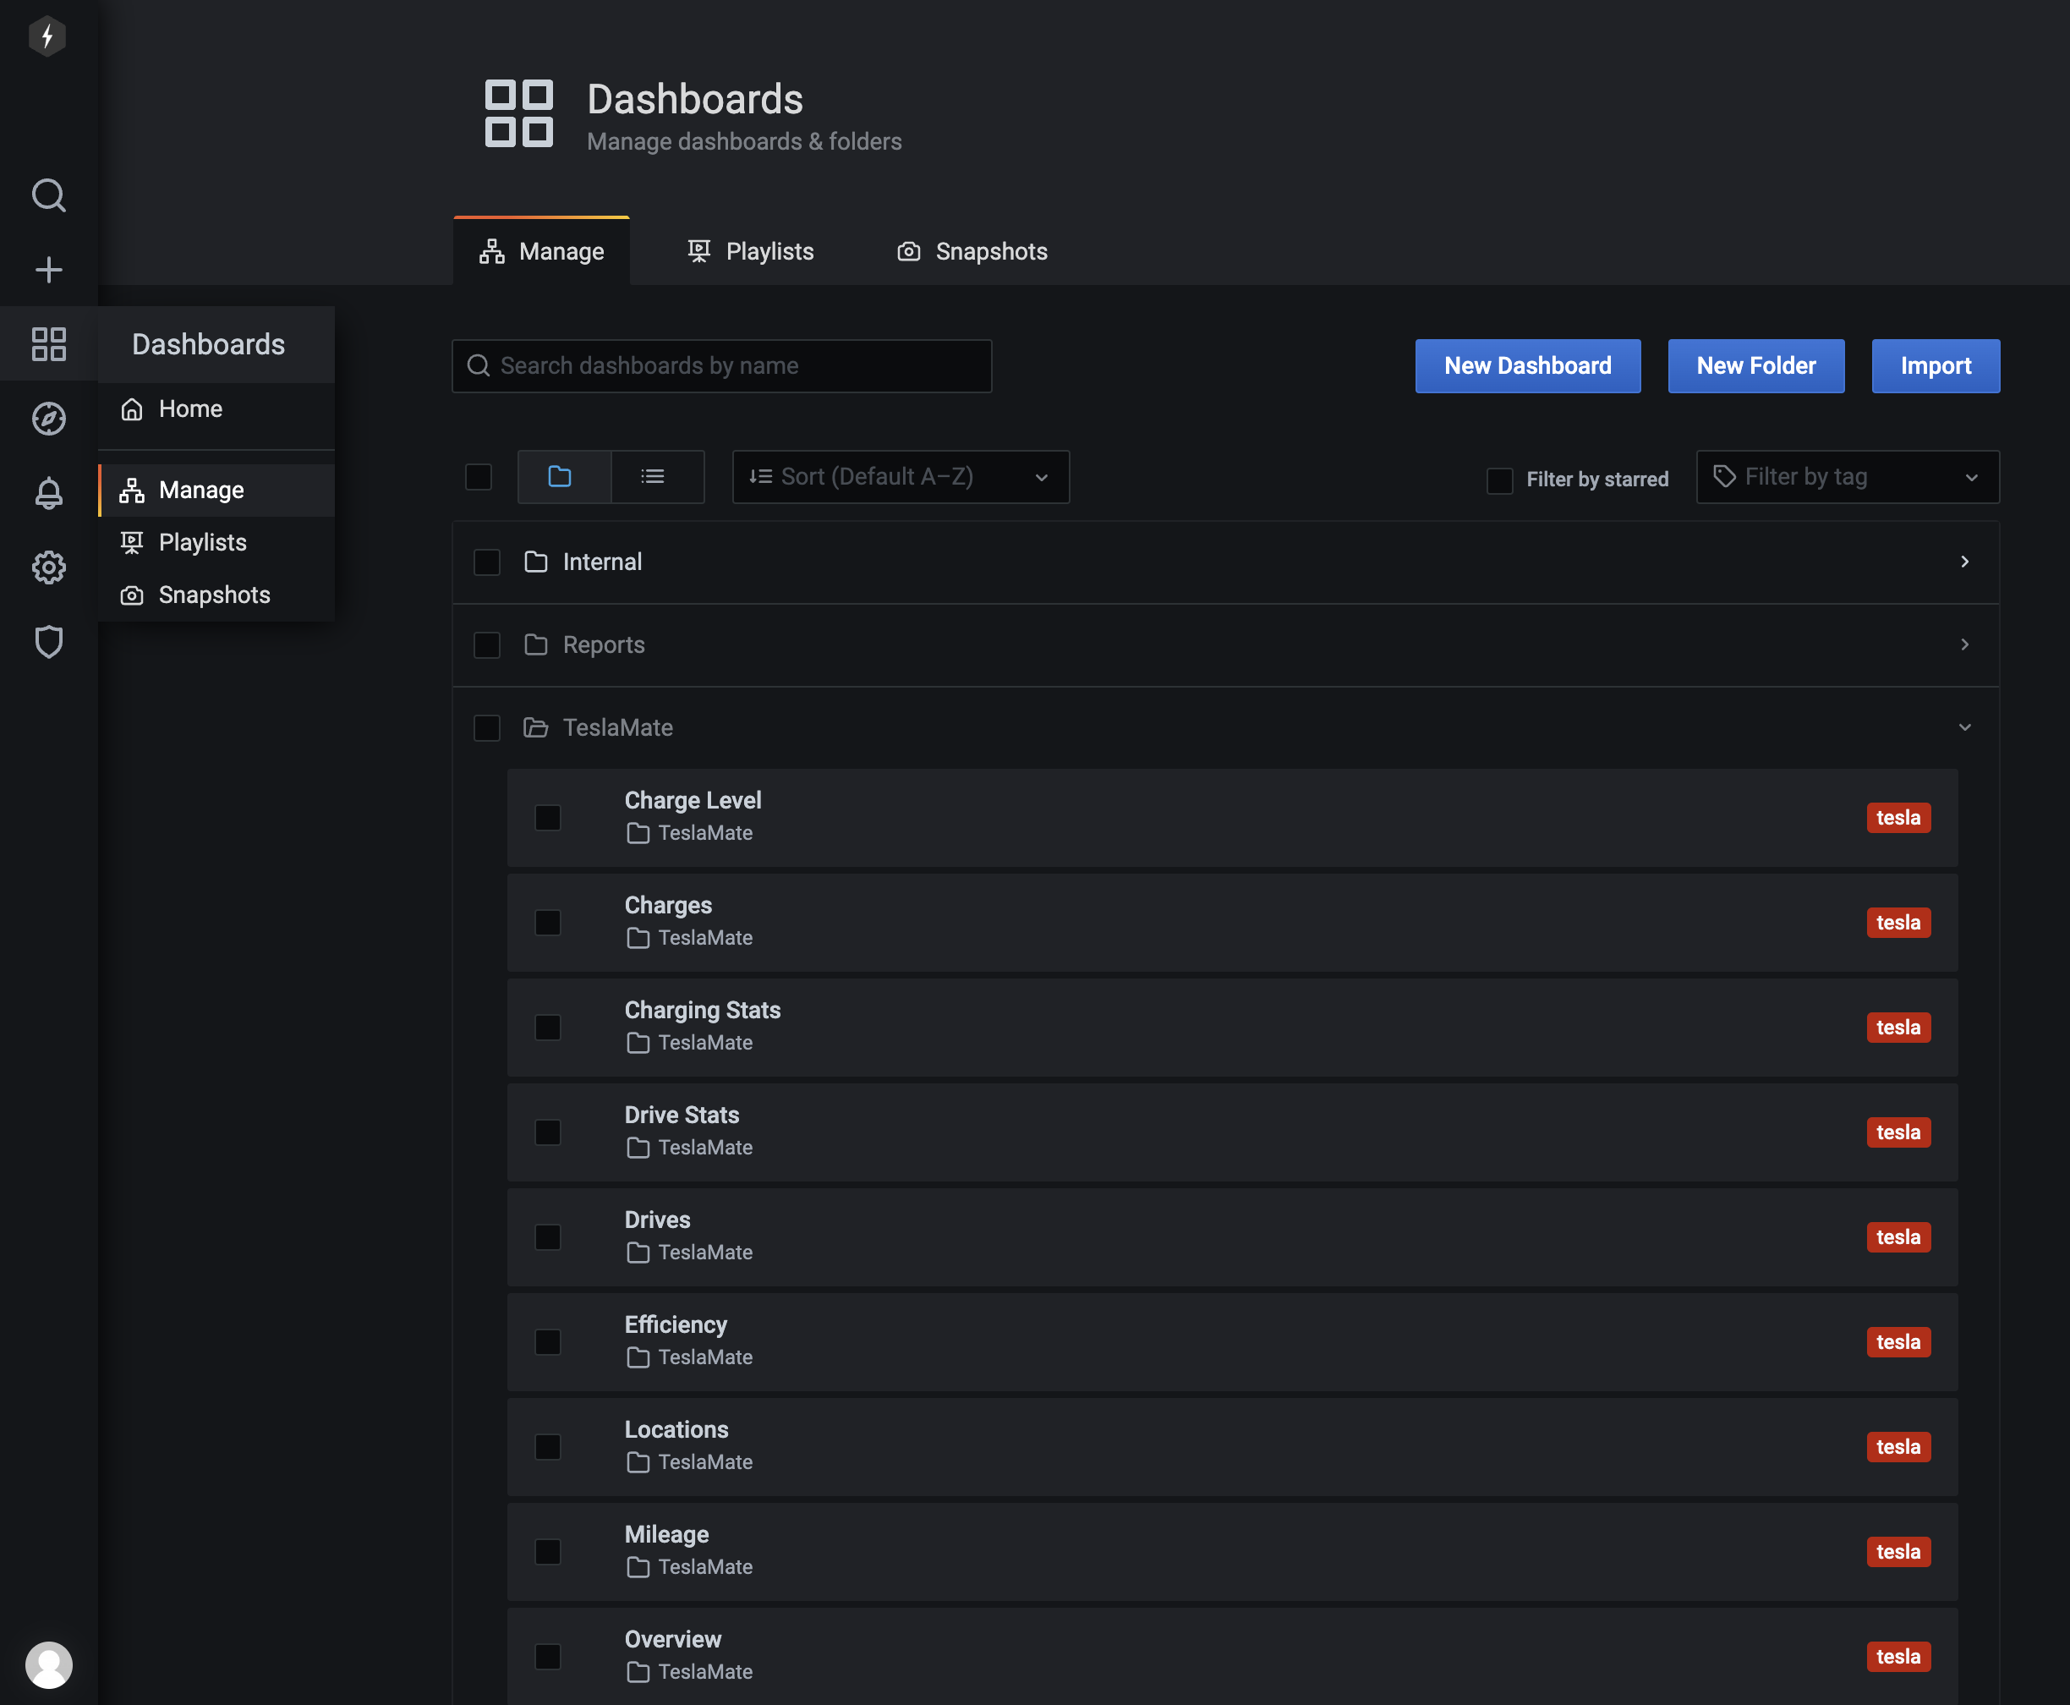Screen dimensions: 2070x1705
Task: Open the sidebar Search icon
Action: tap(48, 195)
